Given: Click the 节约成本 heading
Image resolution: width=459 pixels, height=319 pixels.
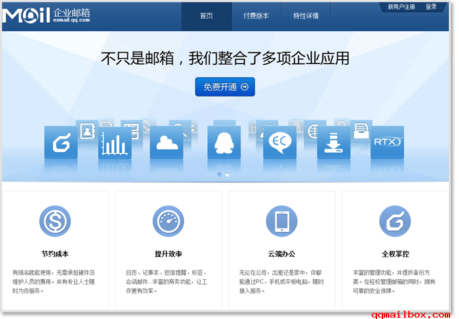Looking at the screenshot, I should pyautogui.click(x=55, y=254).
